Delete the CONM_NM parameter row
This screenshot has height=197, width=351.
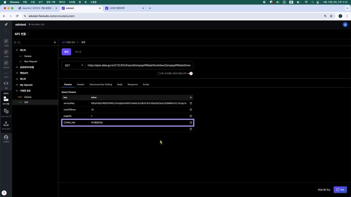pyautogui.click(x=190, y=123)
